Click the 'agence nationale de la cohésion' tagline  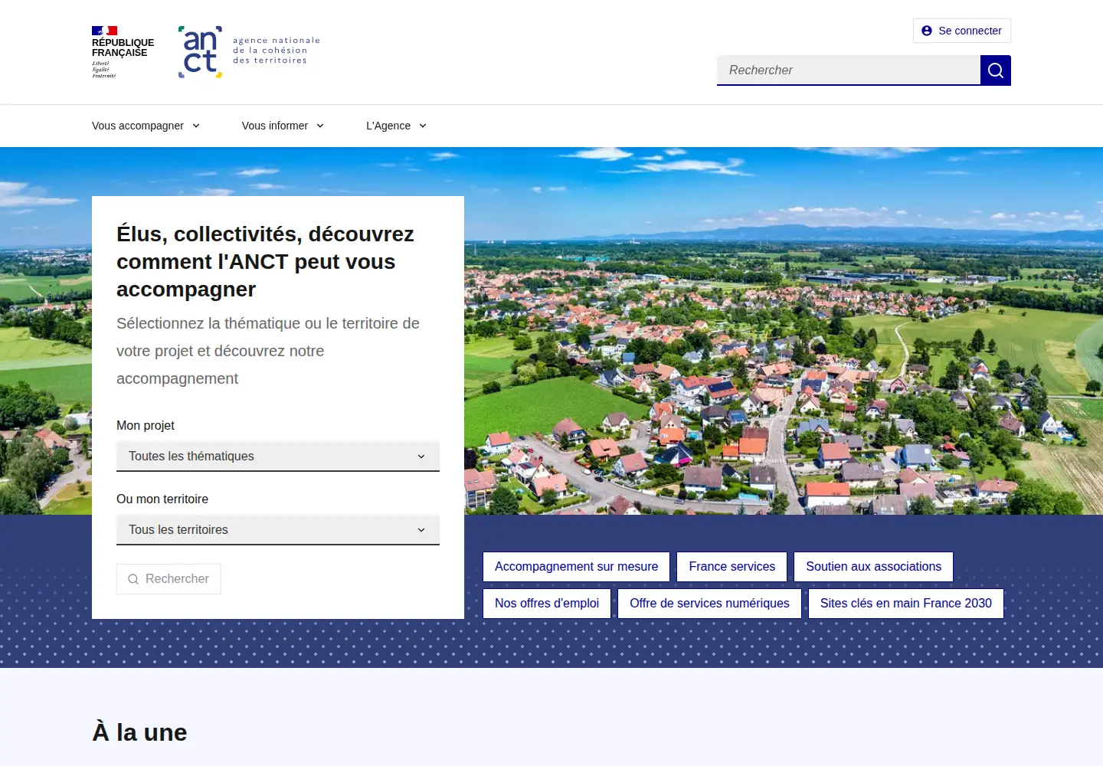[x=277, y=51]
